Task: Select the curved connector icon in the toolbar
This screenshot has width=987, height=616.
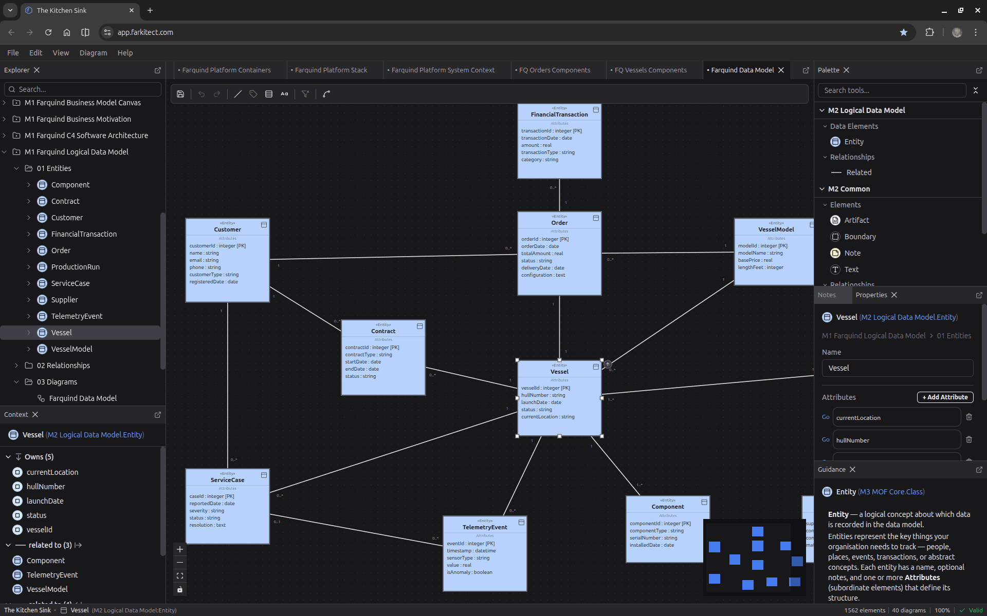Action: pos(326,94)
